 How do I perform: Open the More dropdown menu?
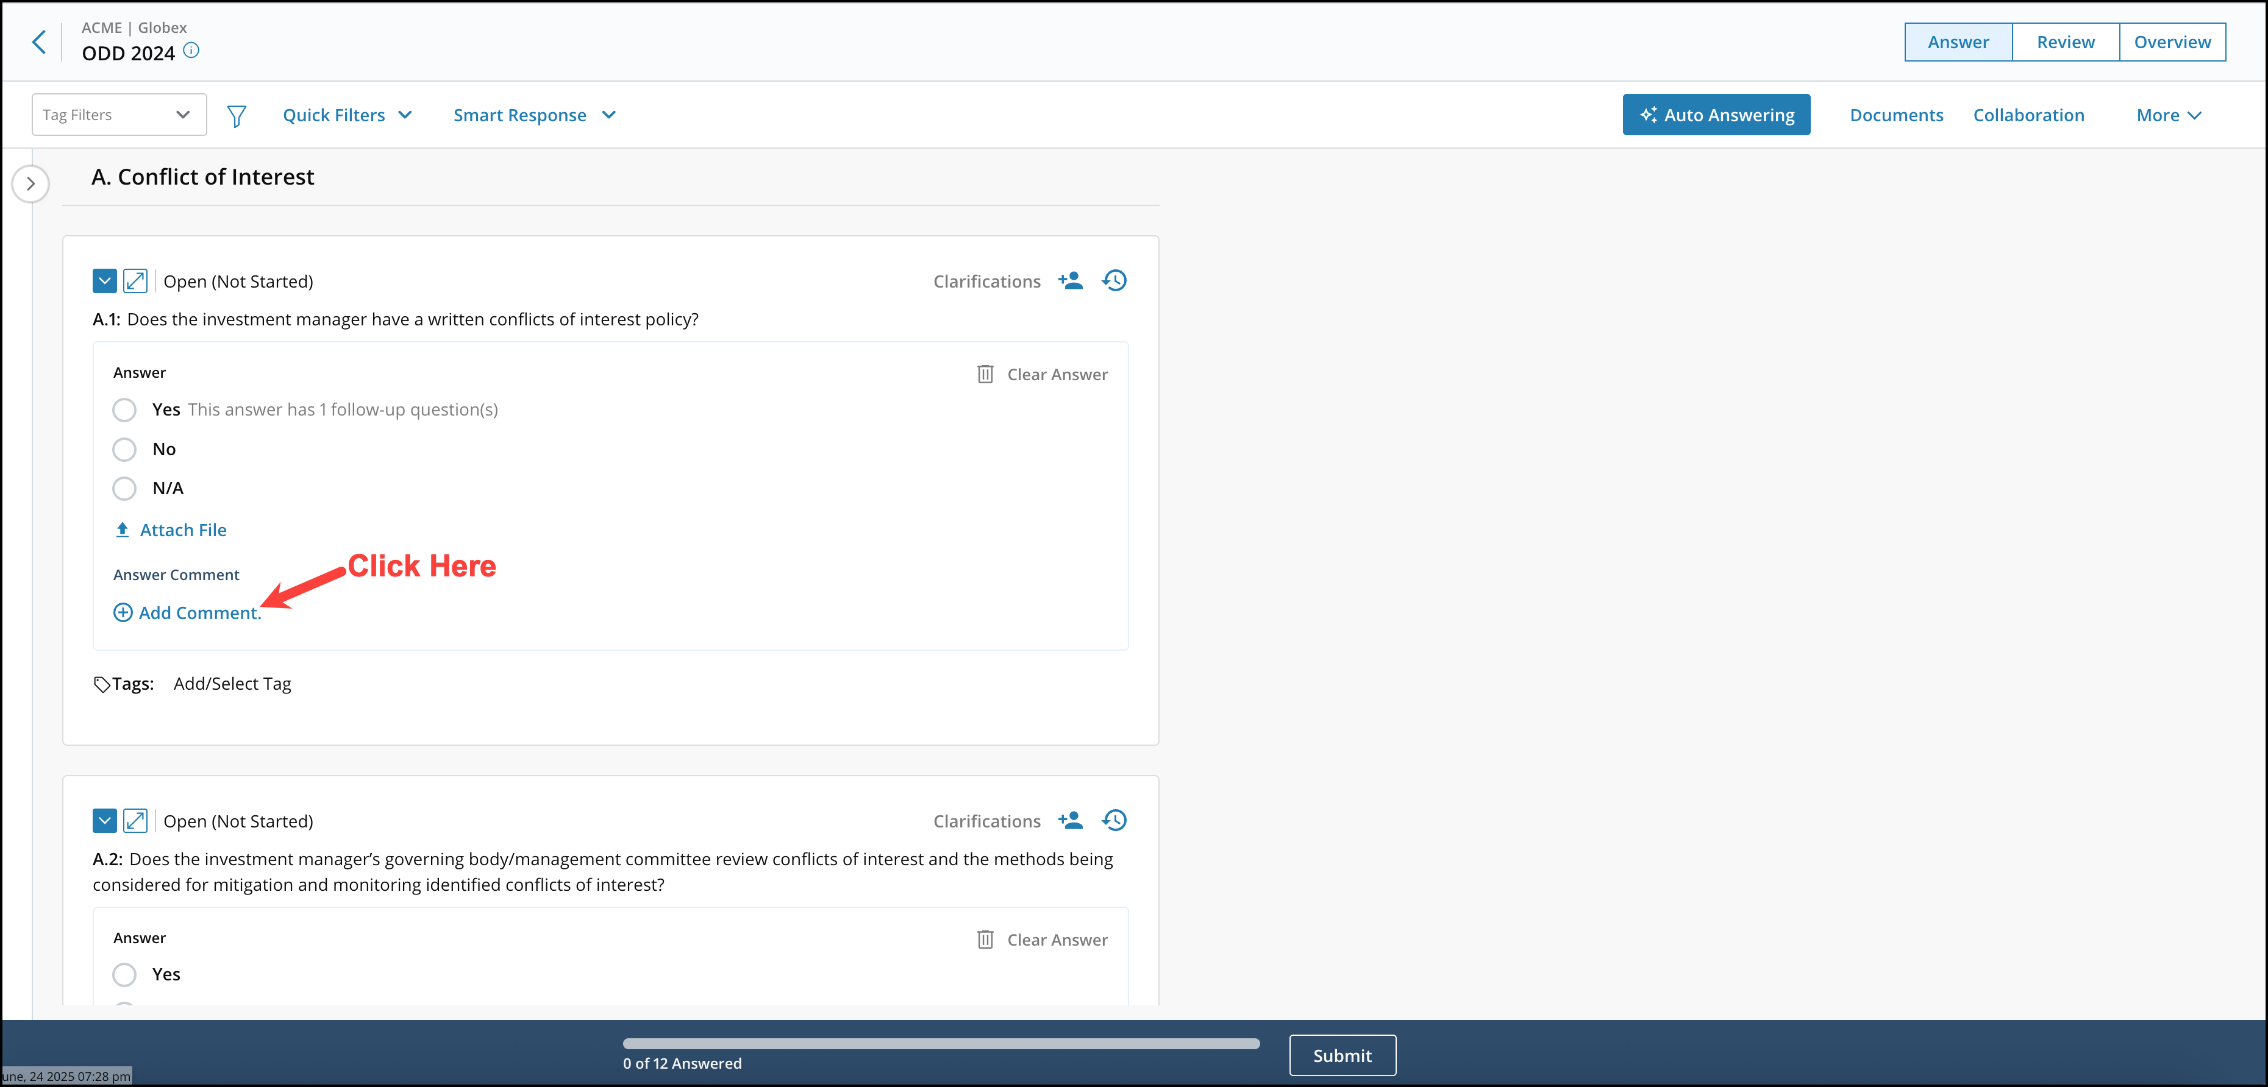point(2169,115)
